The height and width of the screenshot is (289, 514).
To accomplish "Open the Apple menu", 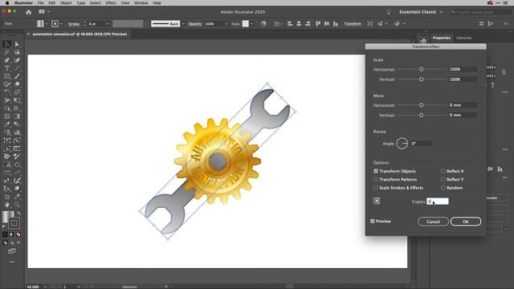I will [7, 3].
